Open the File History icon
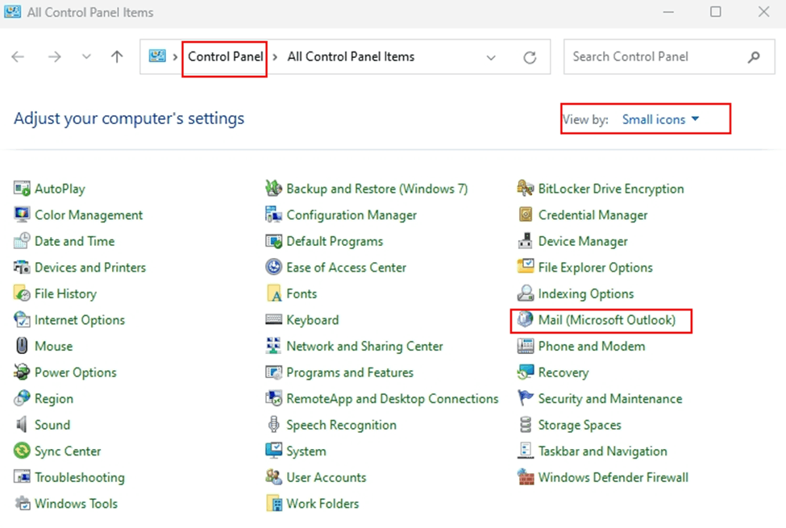786x528 pixels. point(22,294)
